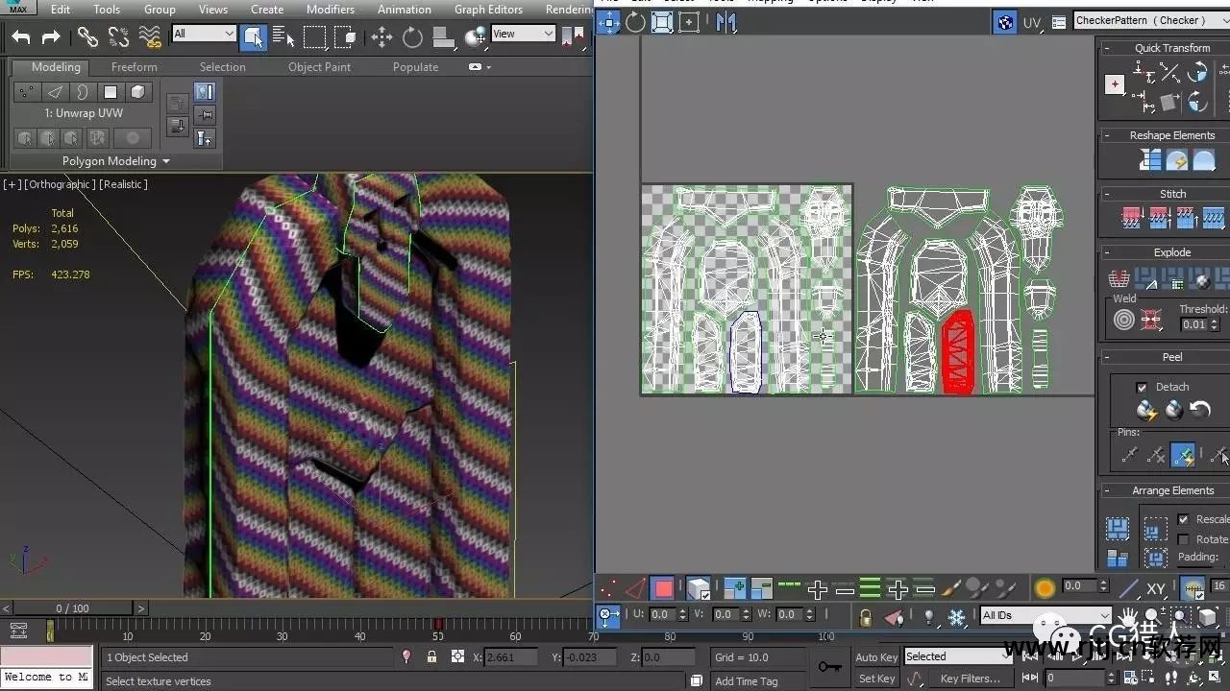Open the Modifiers menu
The width and height of the screenshot is (1230, 691).
[331, 9]
